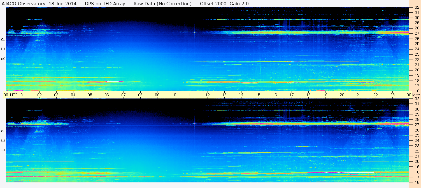This screenshot has width=421, height=188.
Task: Click 18 MHz label on LCP frequency scale
Action: pyautogui.click(x=417, y=172)
